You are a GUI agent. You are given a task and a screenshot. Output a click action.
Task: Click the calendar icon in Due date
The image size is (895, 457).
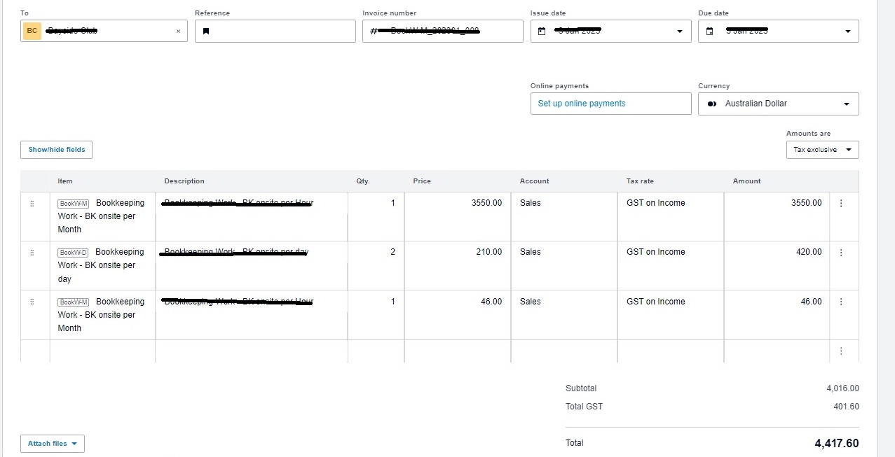[709, 31]
